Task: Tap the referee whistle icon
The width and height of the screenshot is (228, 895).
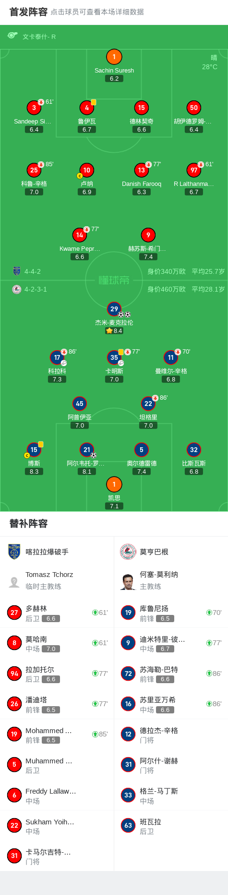Action: (12, 36)
